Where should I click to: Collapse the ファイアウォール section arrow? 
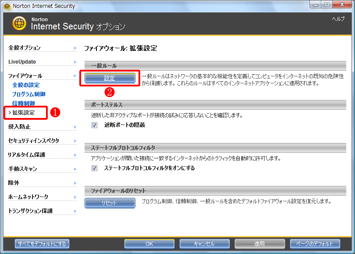(x=75, y=76)
